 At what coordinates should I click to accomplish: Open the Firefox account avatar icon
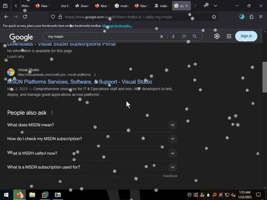click(x=242, y=17)
